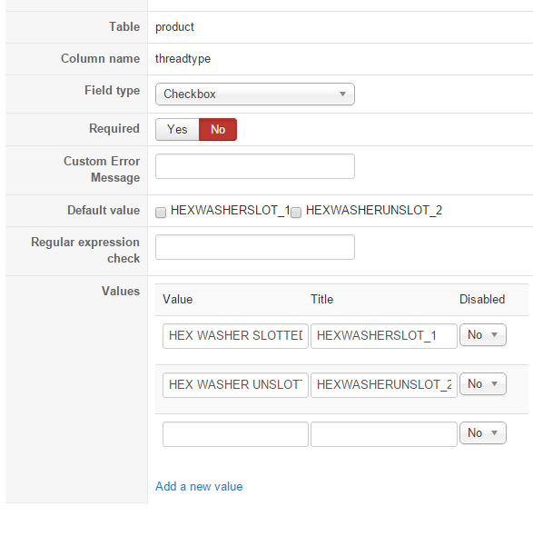Click the Add a new value link
Viewport: 533px width, 536px height.
[199, 486]
